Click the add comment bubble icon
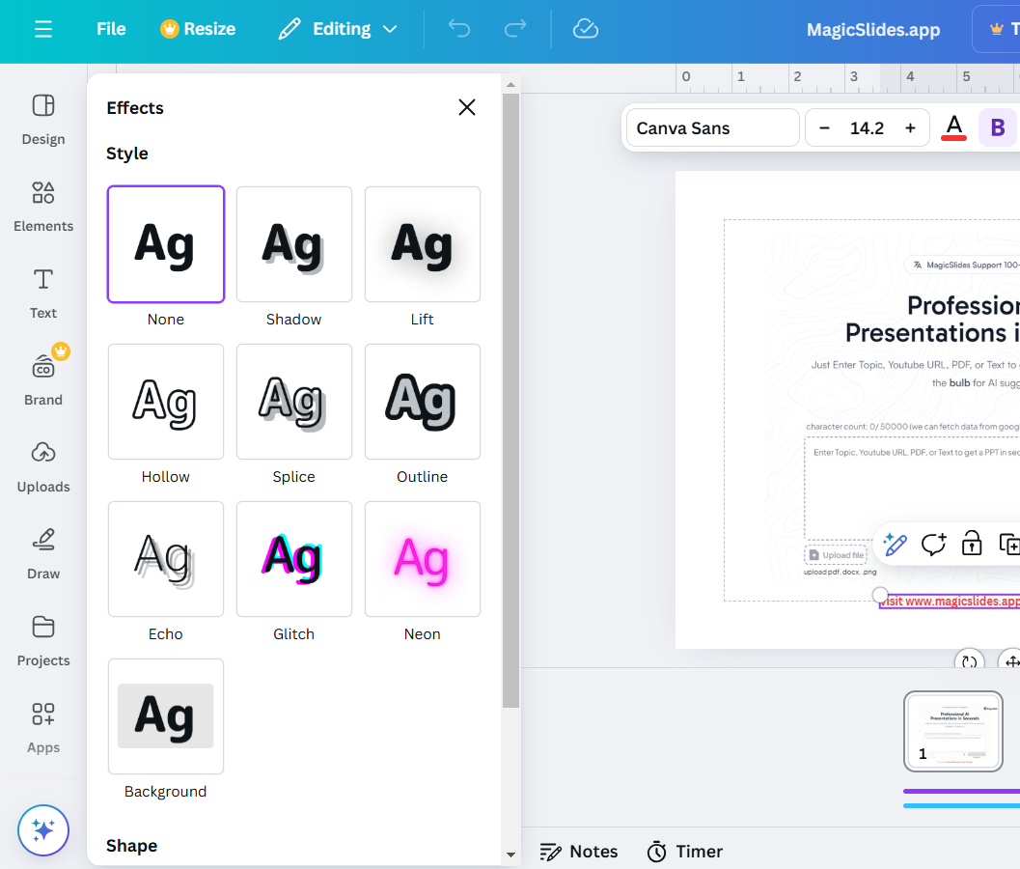The height and width of the screenshot is (869, 1020). tap(933, 544)
